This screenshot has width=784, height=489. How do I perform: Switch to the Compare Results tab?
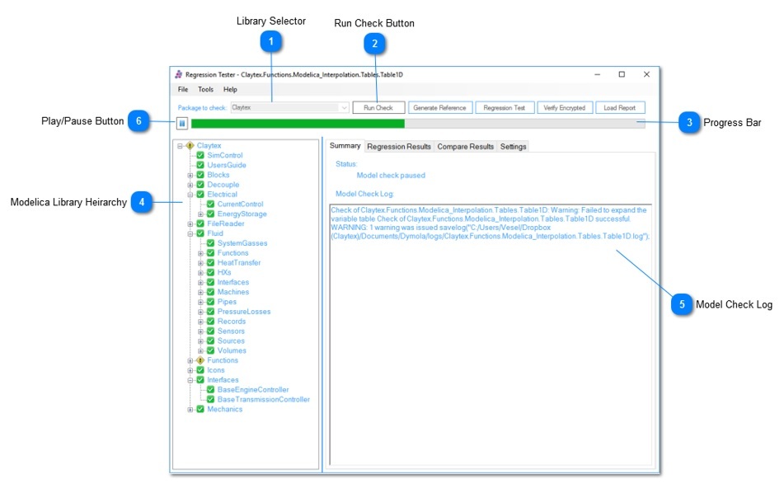[x=465, y=147]
